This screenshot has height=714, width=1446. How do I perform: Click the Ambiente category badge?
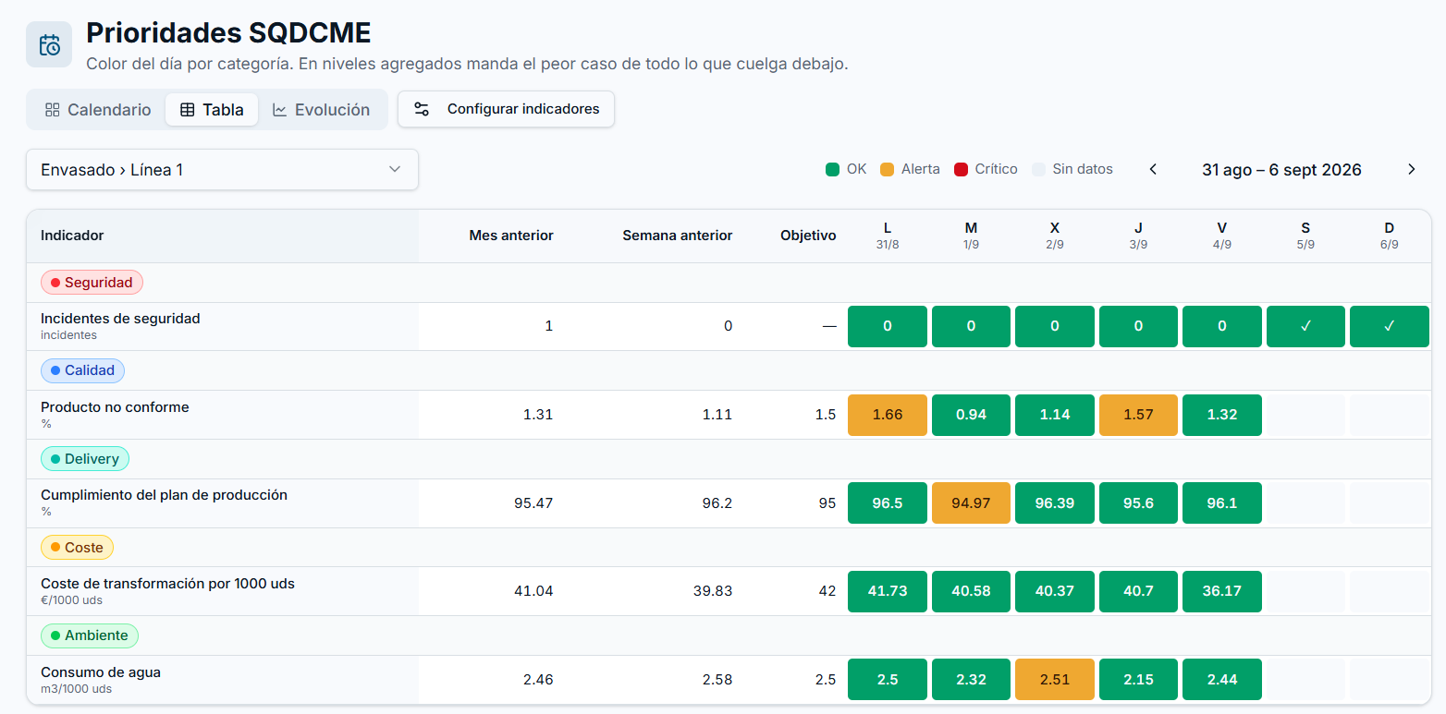[89, 635]
